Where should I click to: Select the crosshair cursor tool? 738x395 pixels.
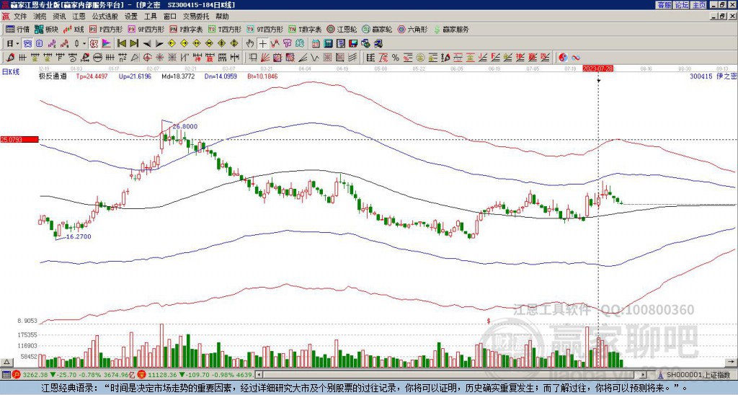tap(262, 44)
